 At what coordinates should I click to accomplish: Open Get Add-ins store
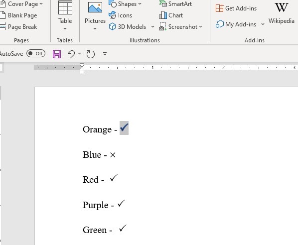point(236,8)
